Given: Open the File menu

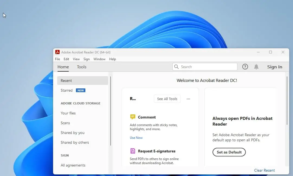Looking at the screenshot, I should [x=57, y=59].
